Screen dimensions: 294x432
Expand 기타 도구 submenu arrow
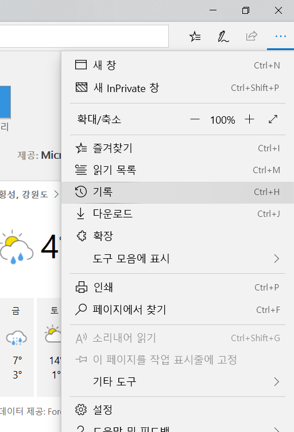click(276, 382)
